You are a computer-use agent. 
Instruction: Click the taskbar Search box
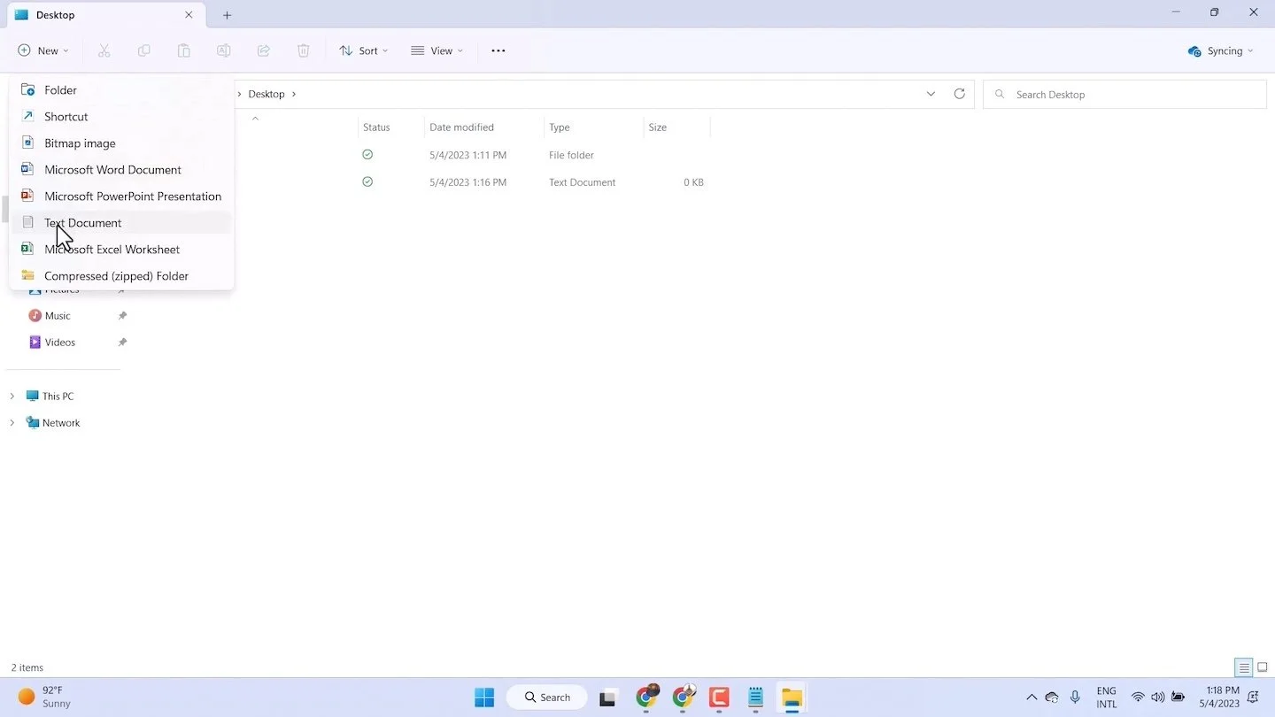pos(547,698)
